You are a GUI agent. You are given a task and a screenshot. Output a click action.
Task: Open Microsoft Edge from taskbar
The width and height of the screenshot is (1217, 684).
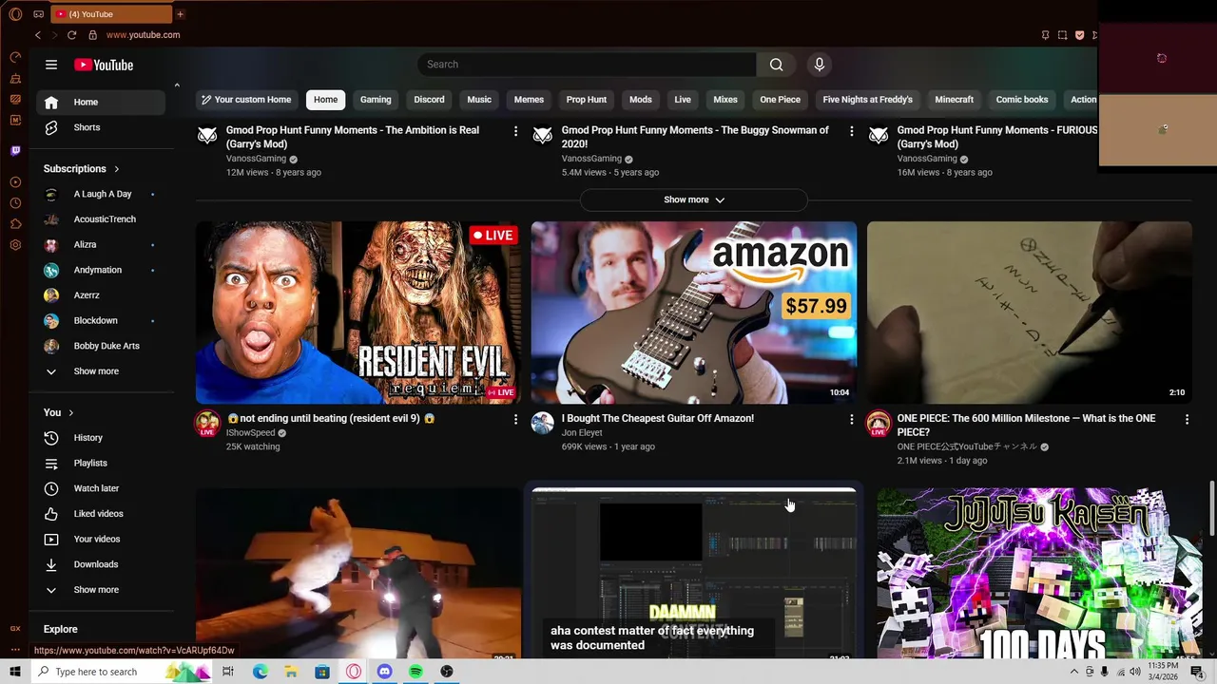[260, 672]
